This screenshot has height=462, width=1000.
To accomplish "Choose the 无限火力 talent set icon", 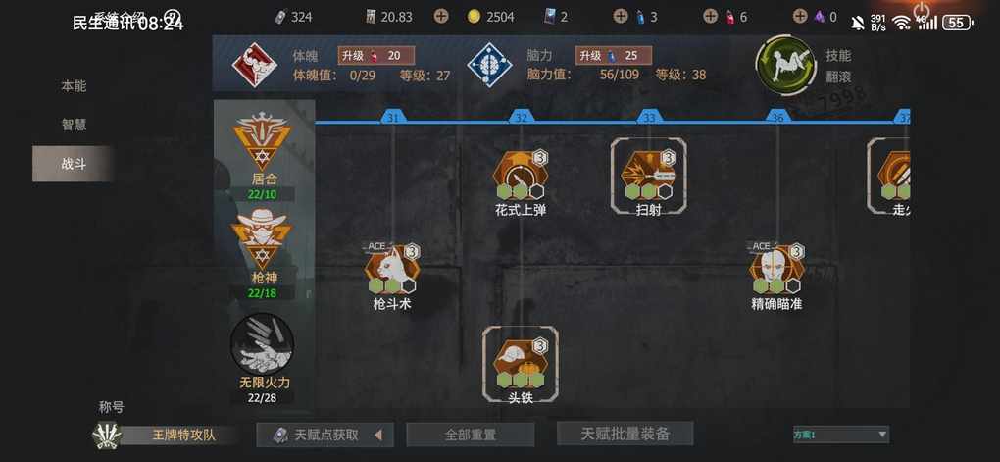I will click(262, 343).
